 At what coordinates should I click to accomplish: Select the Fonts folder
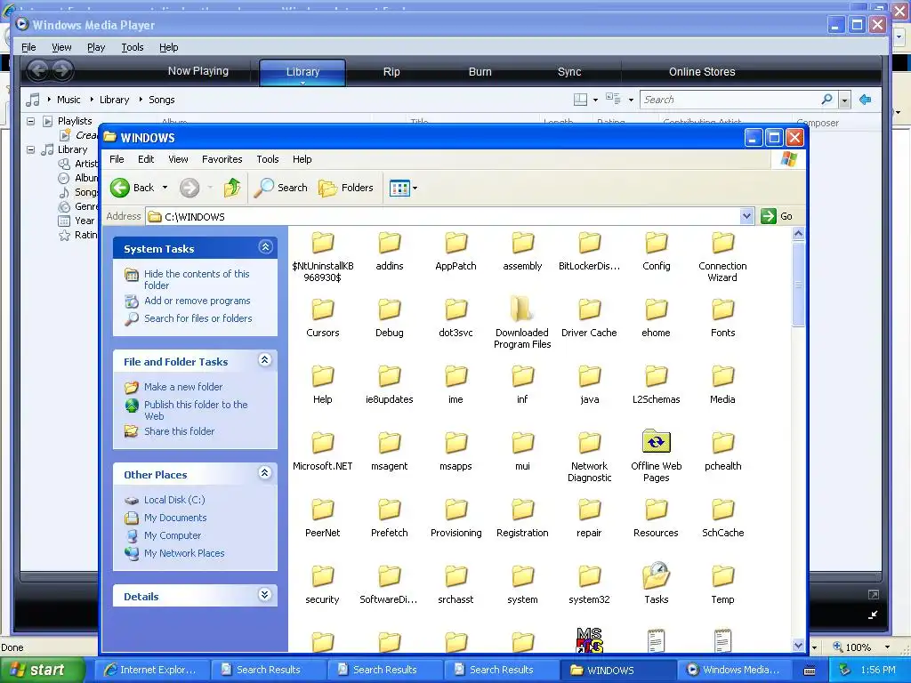point(722,317)
